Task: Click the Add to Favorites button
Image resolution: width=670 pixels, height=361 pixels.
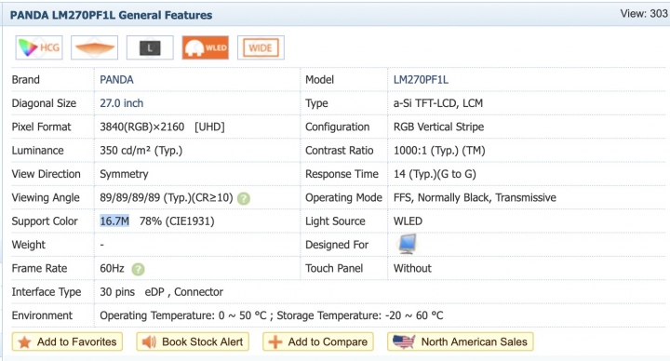Action: click(67, 341)
